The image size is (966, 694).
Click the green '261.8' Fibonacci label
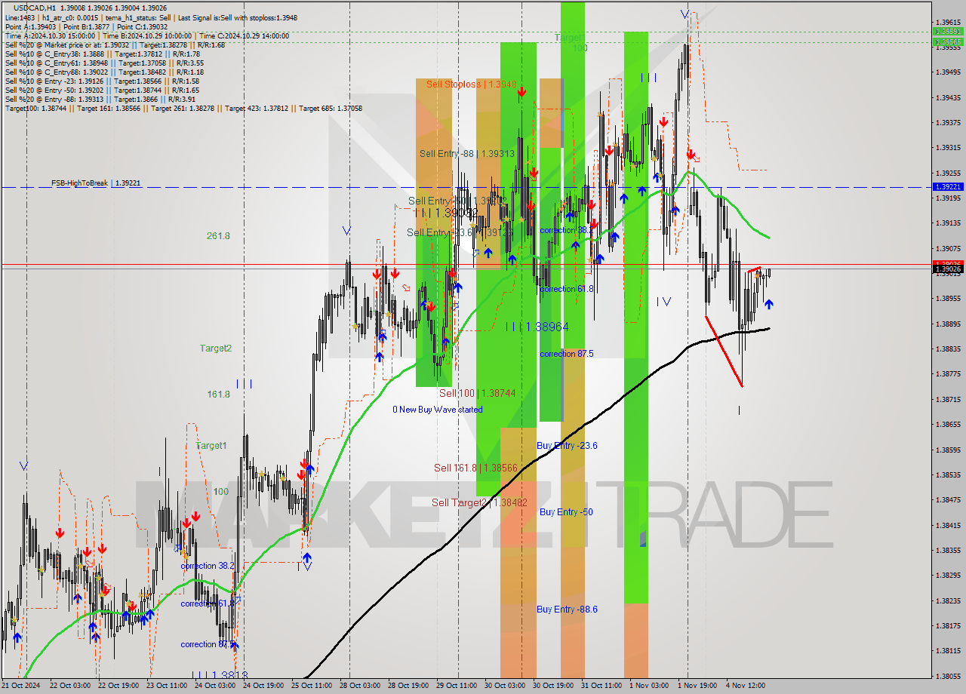pos(218,236)
